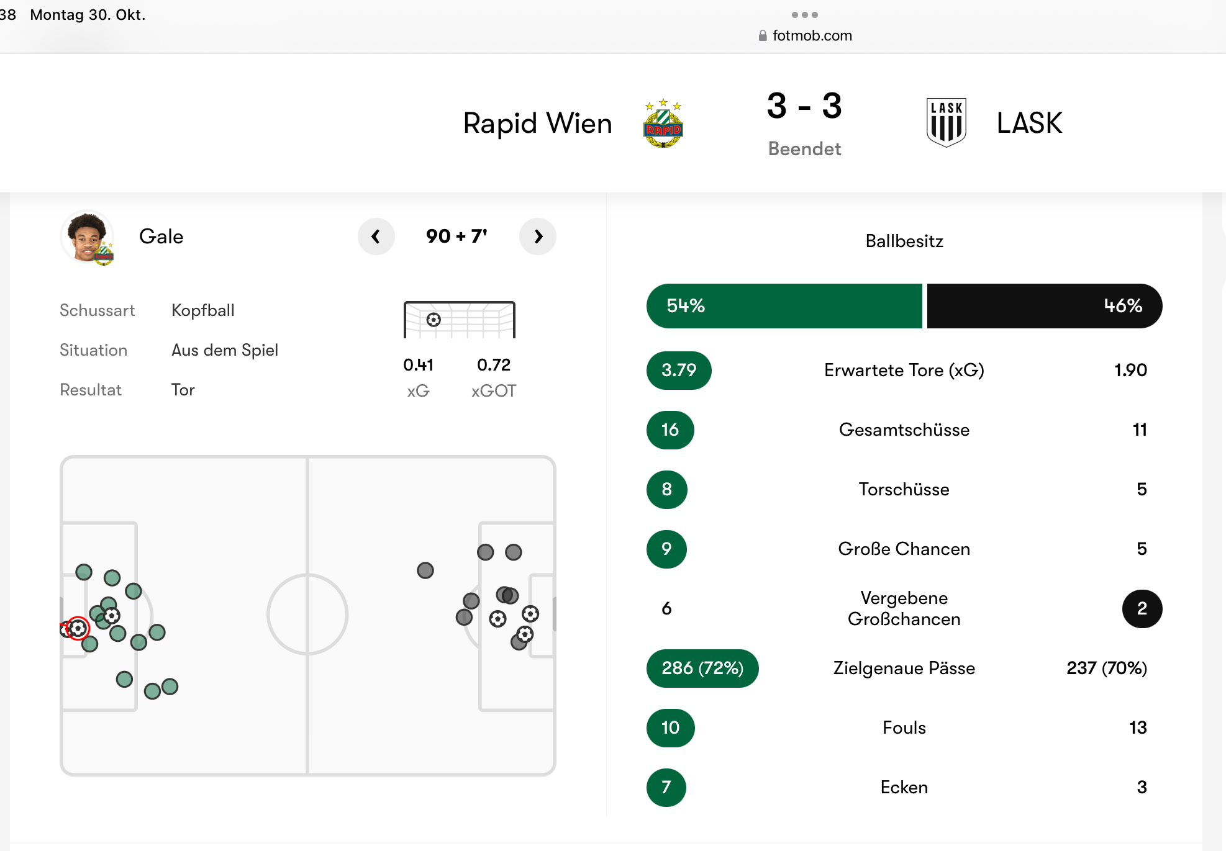
Task: Open the Rapid Wien team name link
Action: point(538,123)
